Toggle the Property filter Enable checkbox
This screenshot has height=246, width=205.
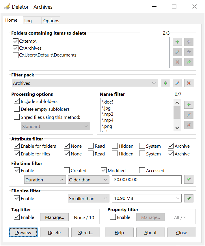[x=113, y=217]
